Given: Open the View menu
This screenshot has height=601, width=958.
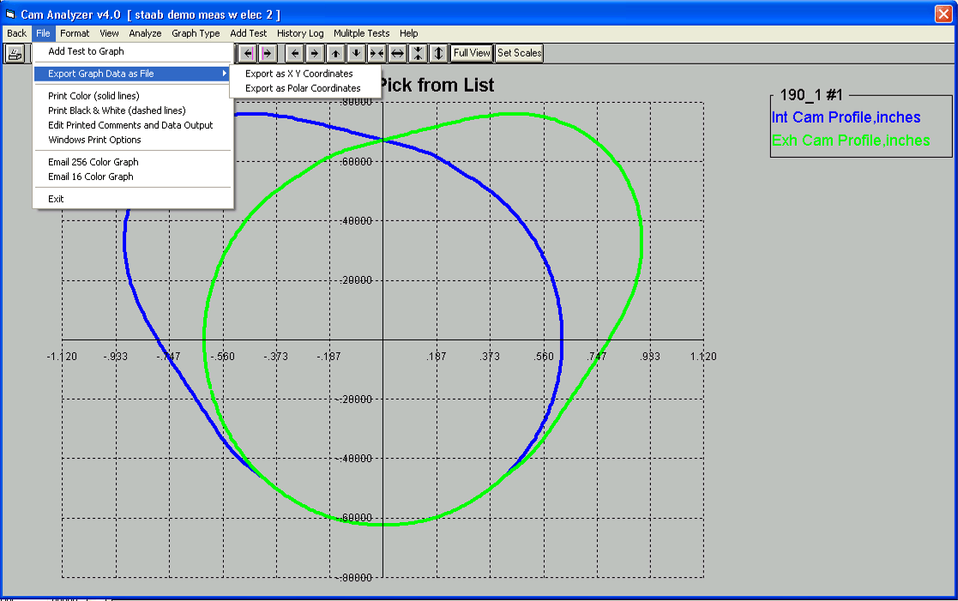Looking at the screenshot, I should pos(110,33).
